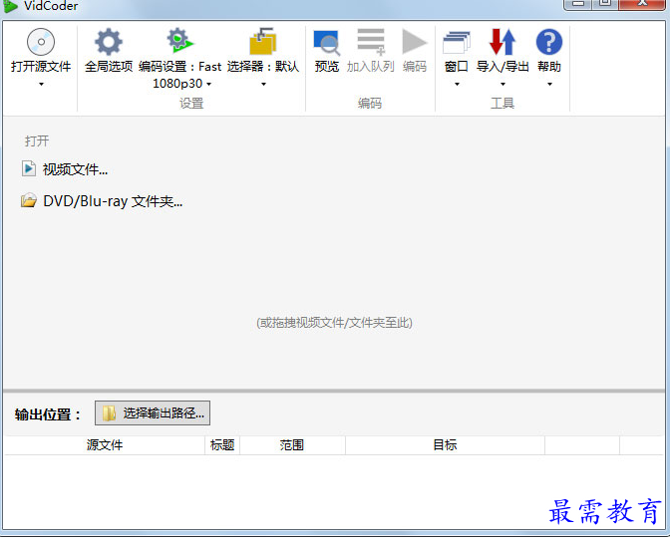Click the 源文件 column header

click(105, 445)
